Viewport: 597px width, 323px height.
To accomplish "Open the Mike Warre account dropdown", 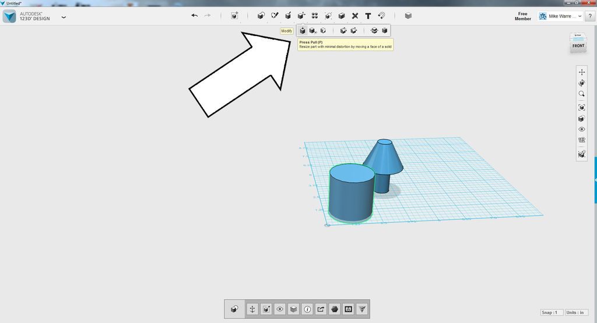I will 560,16.
